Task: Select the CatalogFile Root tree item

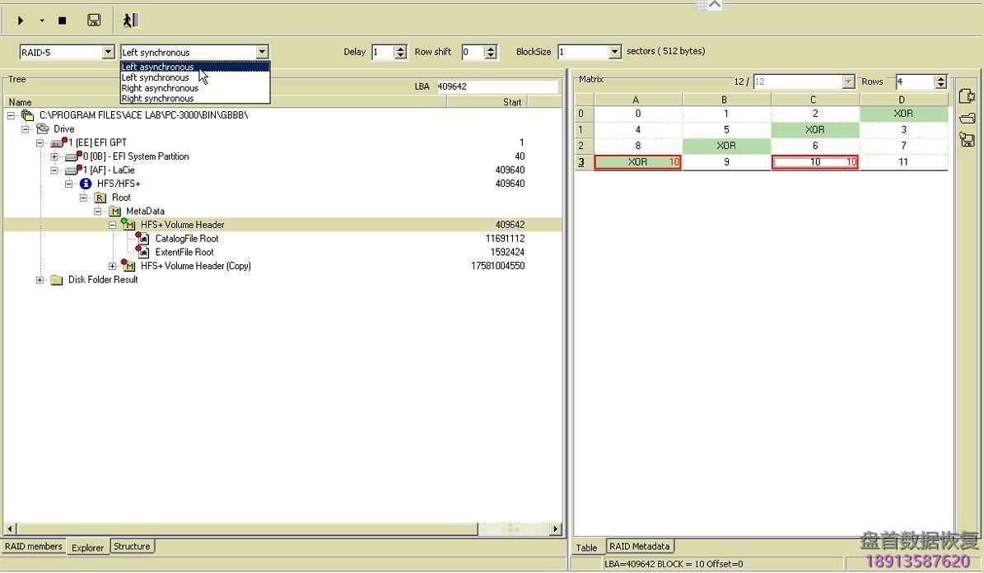Action: click(186, 239)
